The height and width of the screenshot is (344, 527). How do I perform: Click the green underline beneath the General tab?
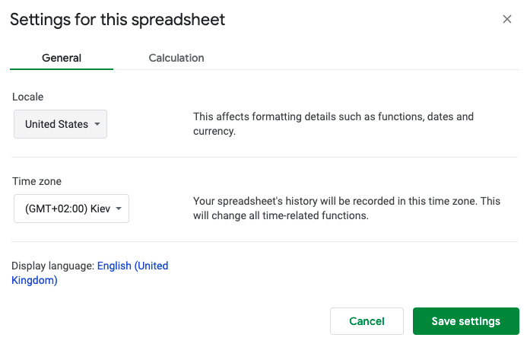point(62,69)
